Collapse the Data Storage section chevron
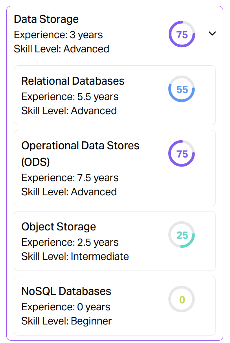Viewport: 230px width, 343px height. 212,33
